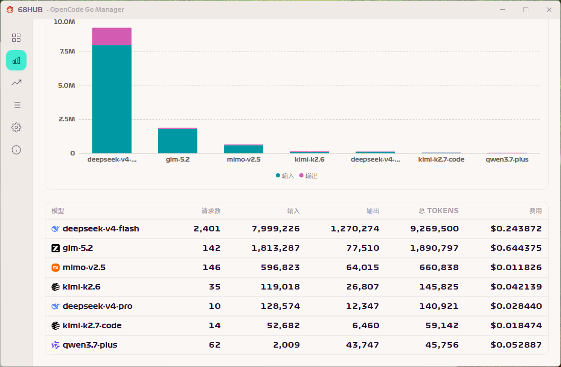Click the cost $0.011826
561x367 pixels.
coord(516,268)
